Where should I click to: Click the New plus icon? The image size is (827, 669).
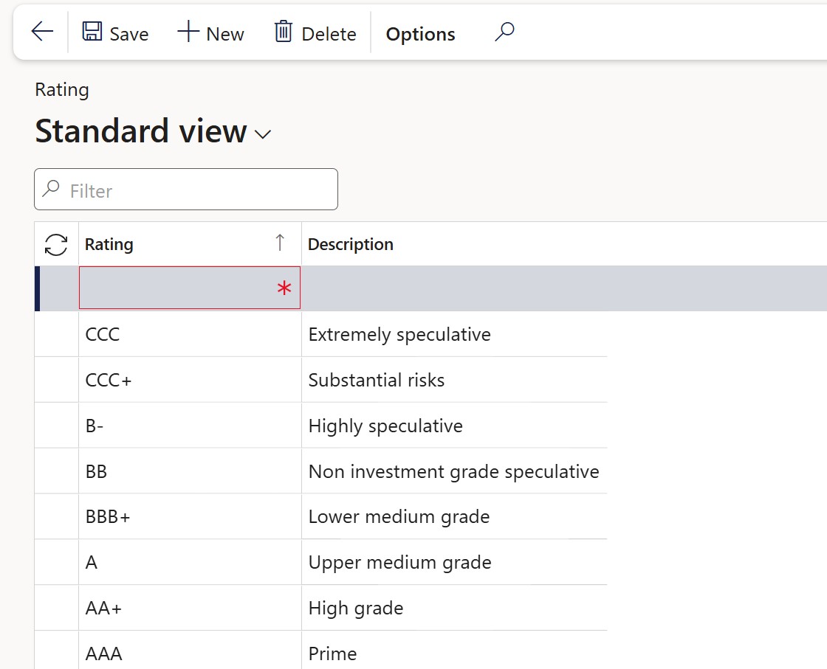coord(188,32)
